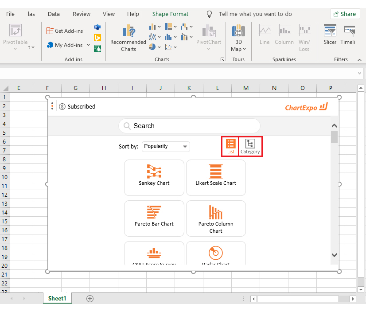The height and width of the screenshot is (312, 366).
Task: Select the Sheet1 tab
Action: point(57,298)
